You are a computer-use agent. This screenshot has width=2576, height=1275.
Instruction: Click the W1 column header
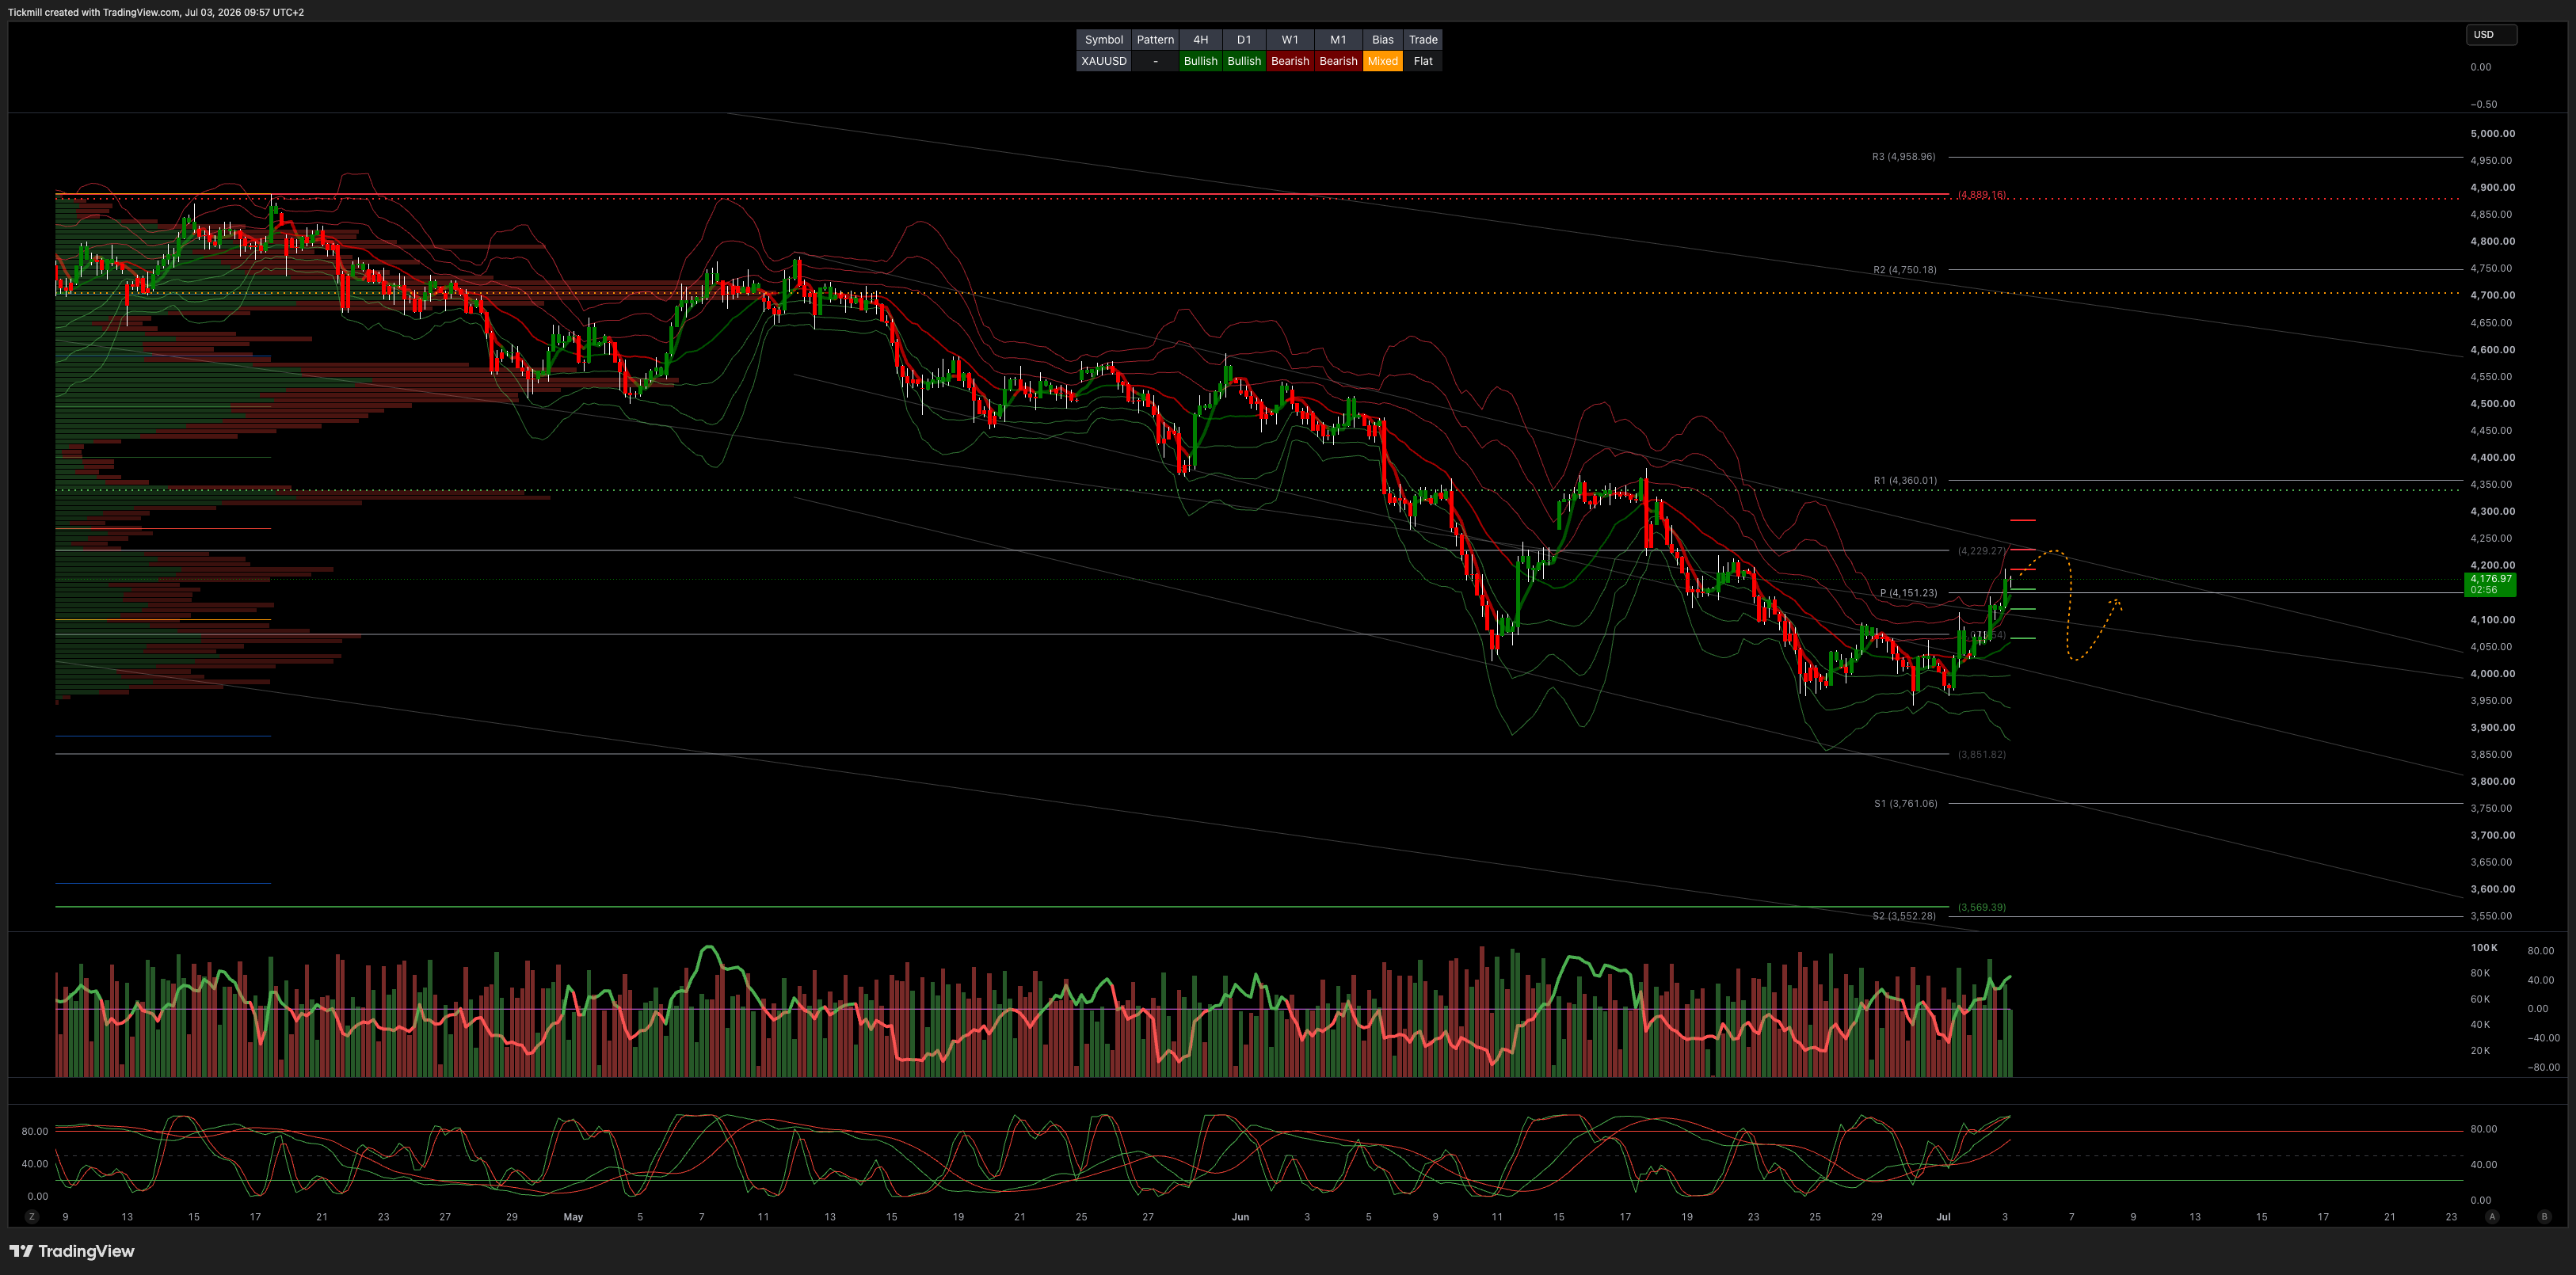click(1290, 40)
